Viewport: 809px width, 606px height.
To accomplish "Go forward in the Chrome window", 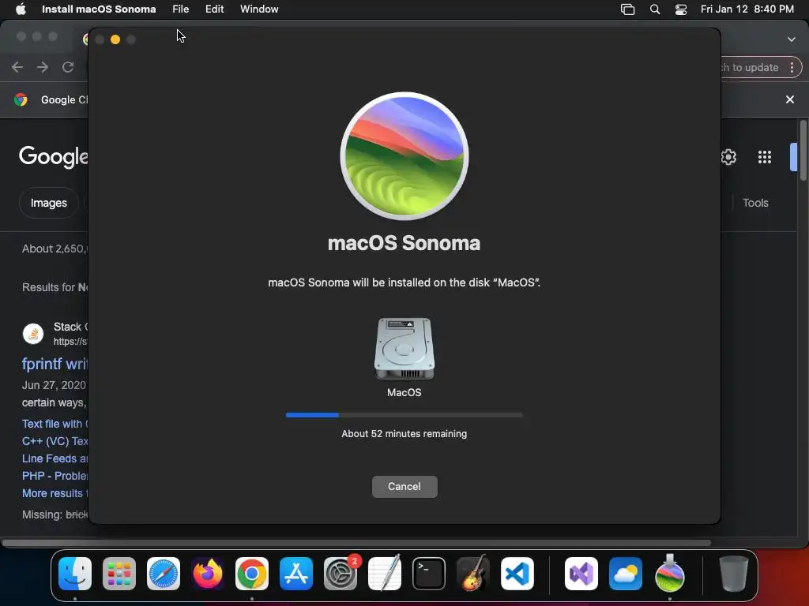I will point(43,67).
